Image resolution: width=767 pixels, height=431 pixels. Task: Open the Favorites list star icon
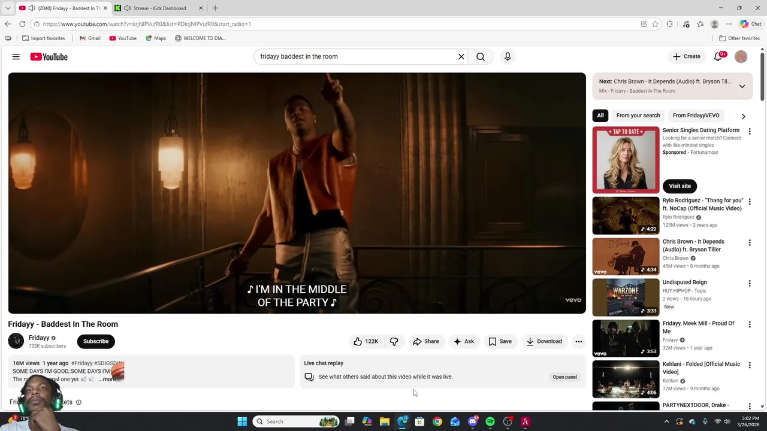(x=700, y=24)
